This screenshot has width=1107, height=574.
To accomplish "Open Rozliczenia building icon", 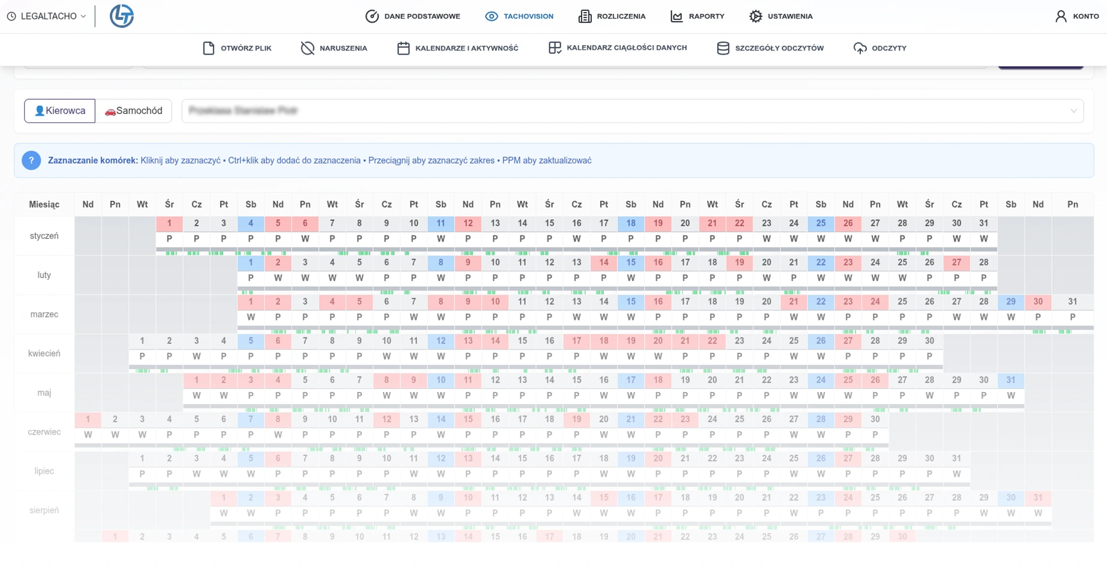I will click(x=584, y=16).
